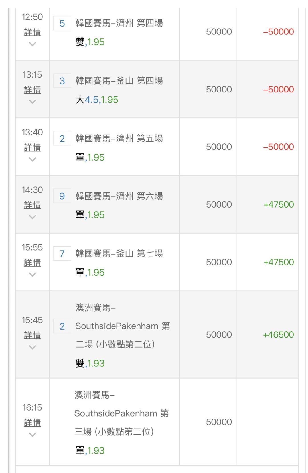Open 詳情 link for the 13:15 bet
Viewport: 308px width, 473px height.
click(32, 90)
